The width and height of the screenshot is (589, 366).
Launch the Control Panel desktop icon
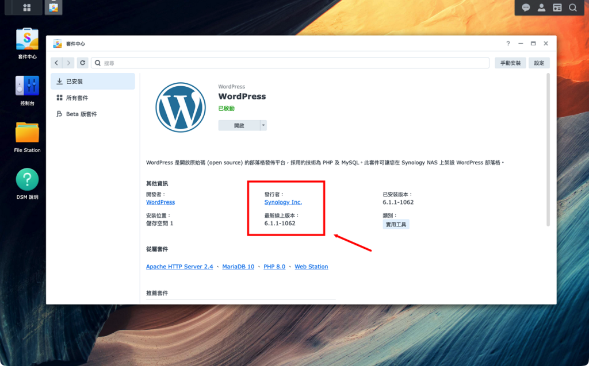(x=27, y=86)
